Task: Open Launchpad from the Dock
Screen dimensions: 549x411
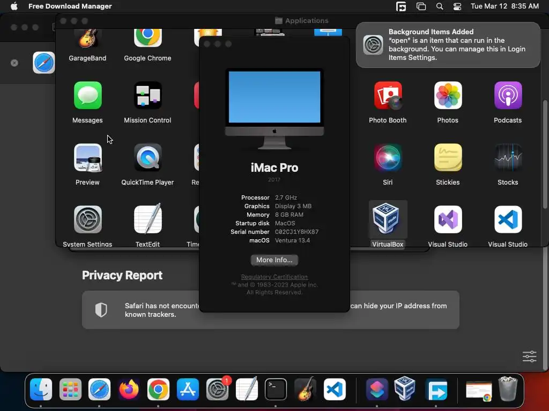Action: click(x=70, y=389)
